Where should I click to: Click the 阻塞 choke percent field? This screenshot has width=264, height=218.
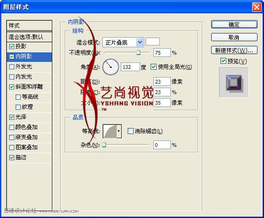coord(162,92)
